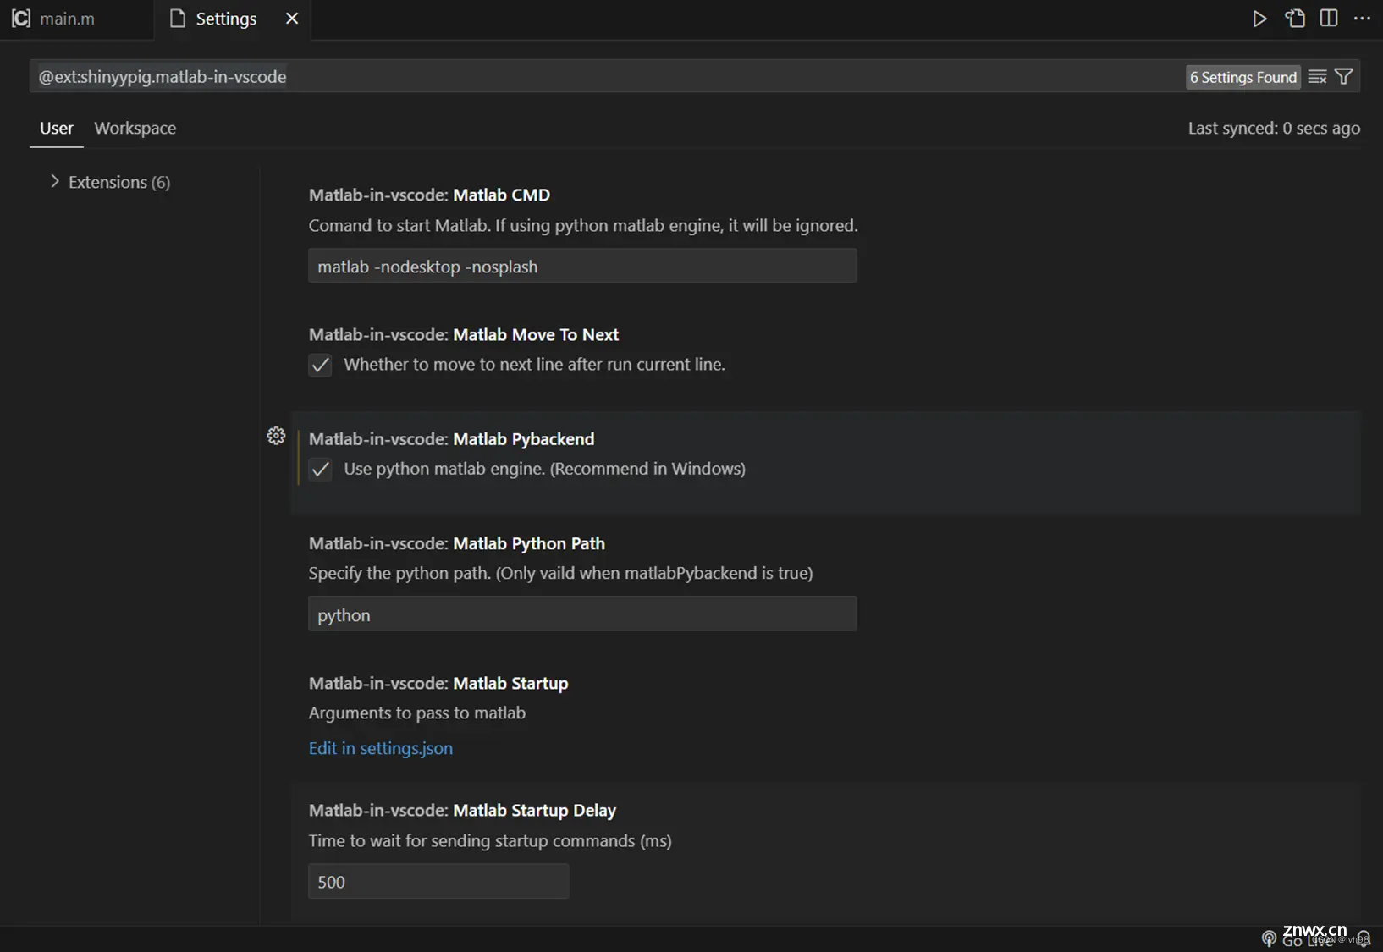Close the Settings tab

point(292,19)
